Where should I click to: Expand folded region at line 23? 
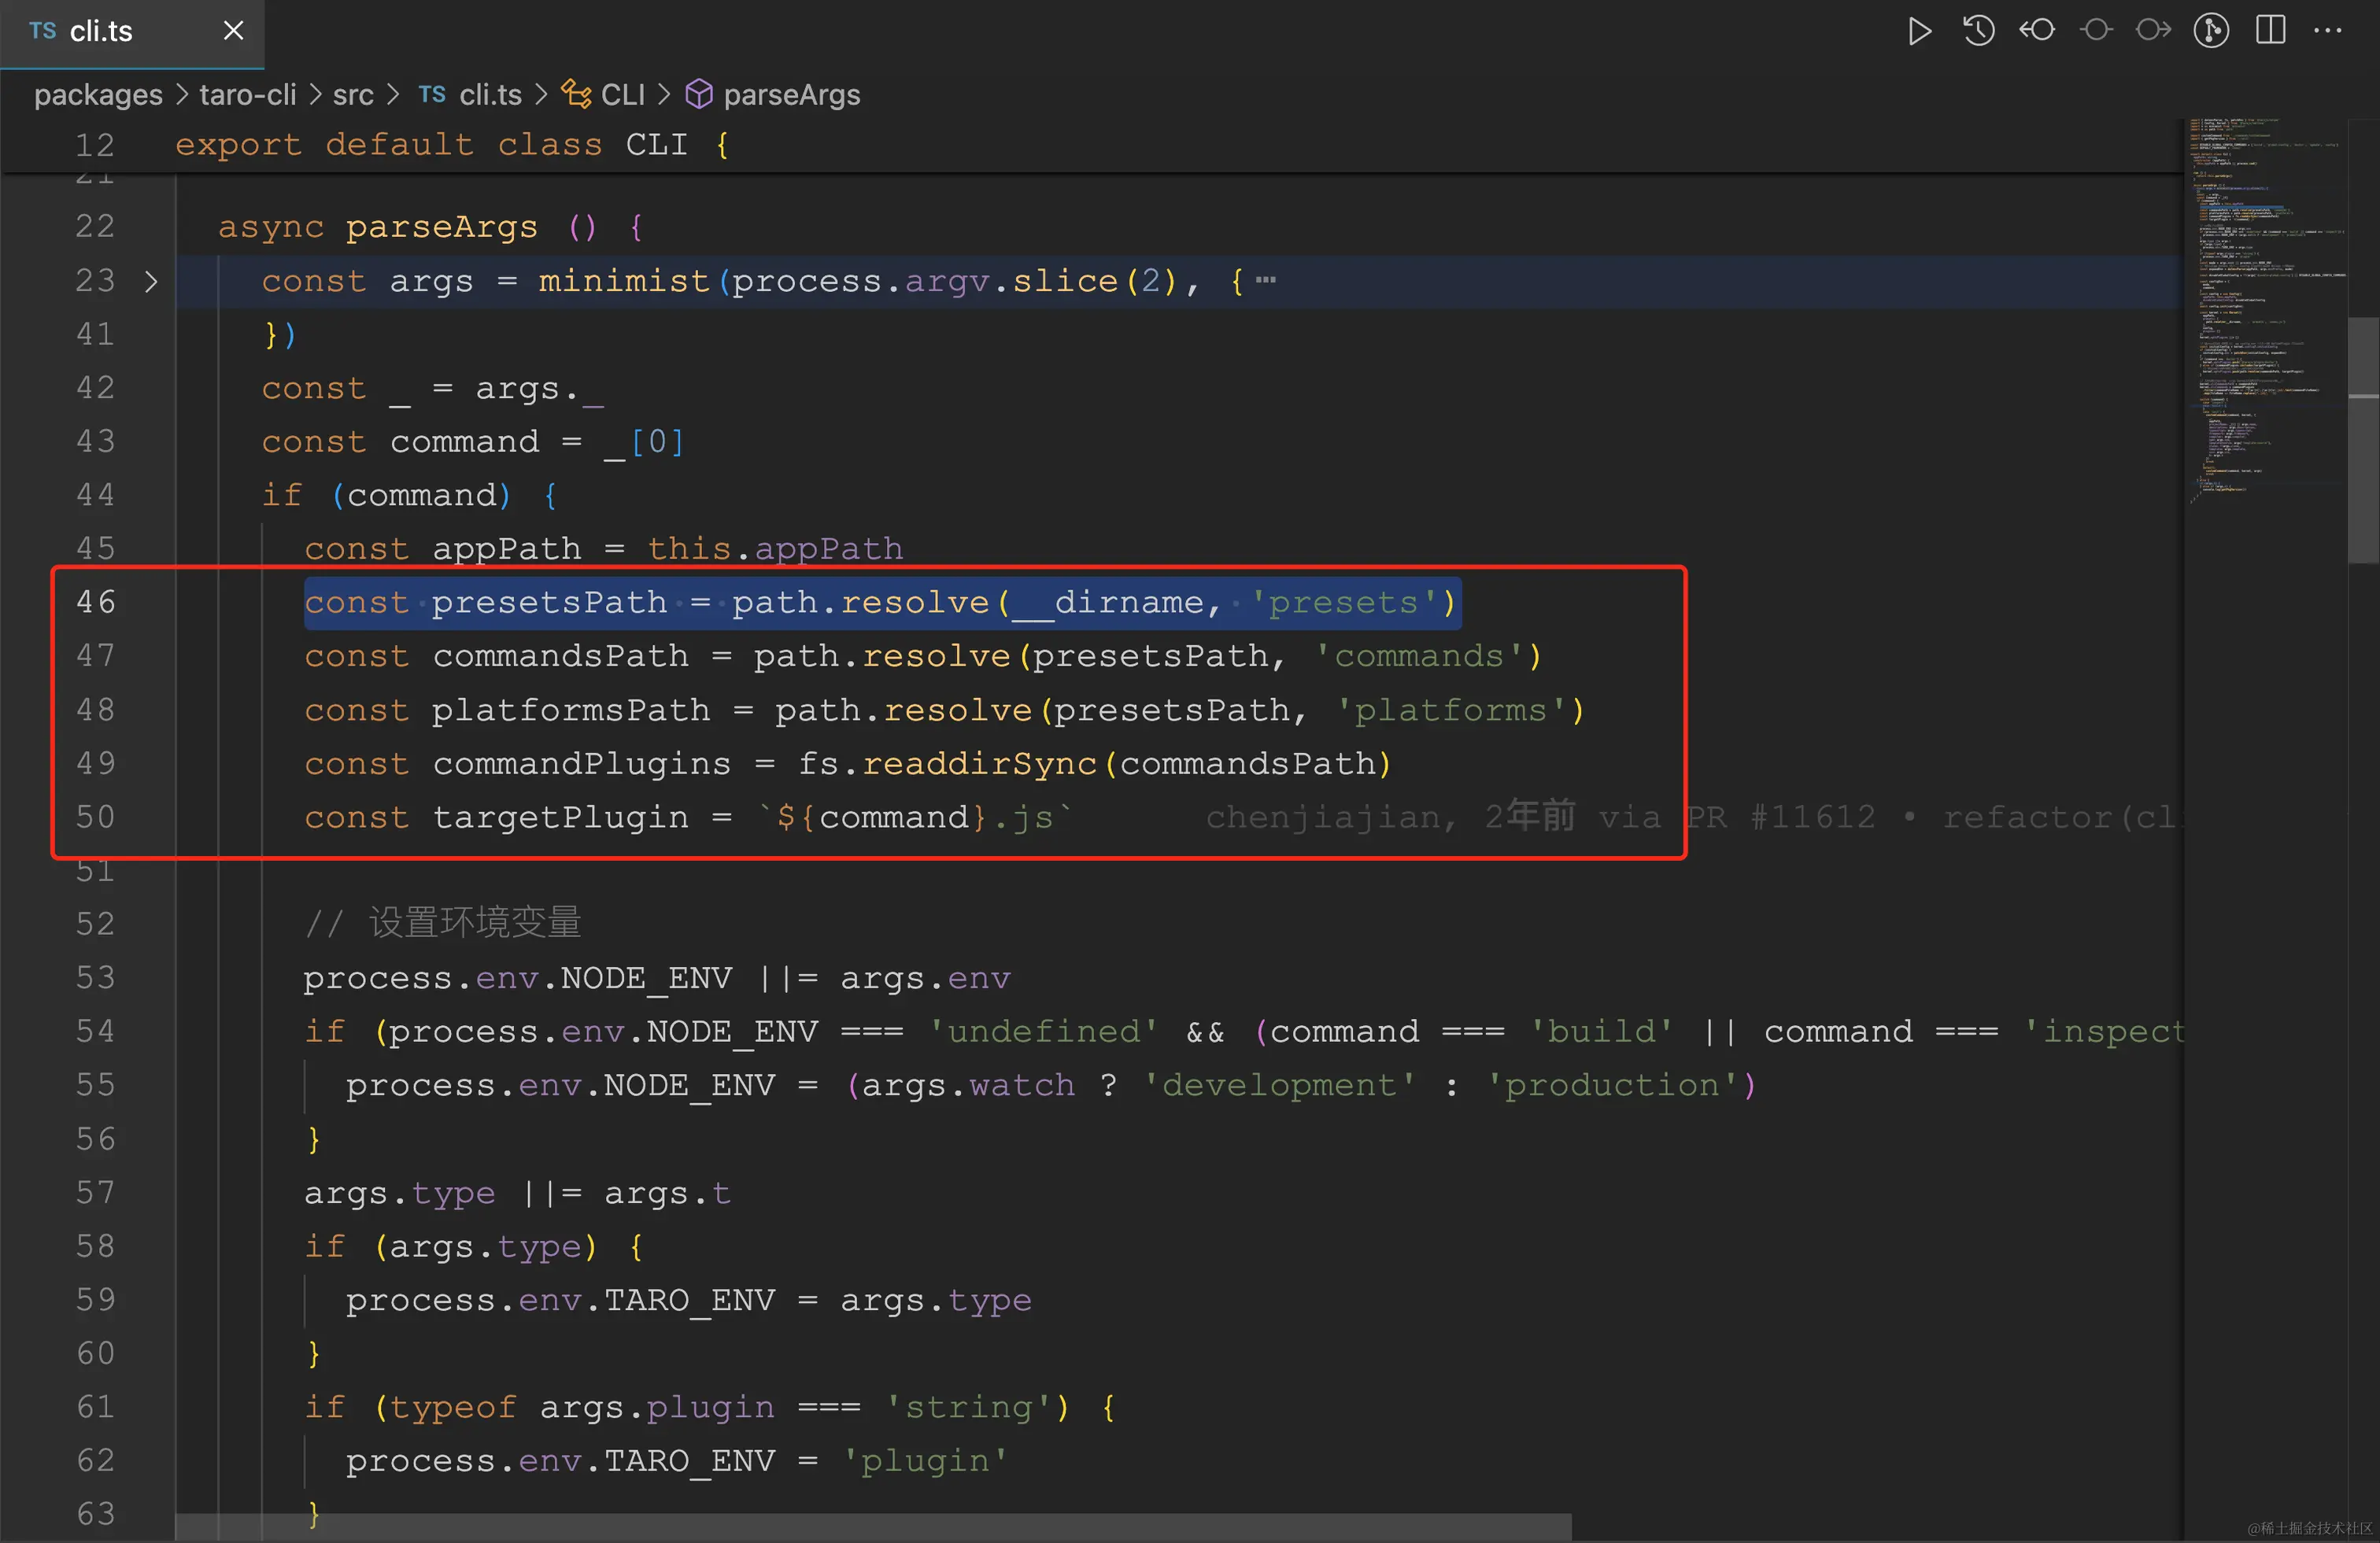pos(151,282)
